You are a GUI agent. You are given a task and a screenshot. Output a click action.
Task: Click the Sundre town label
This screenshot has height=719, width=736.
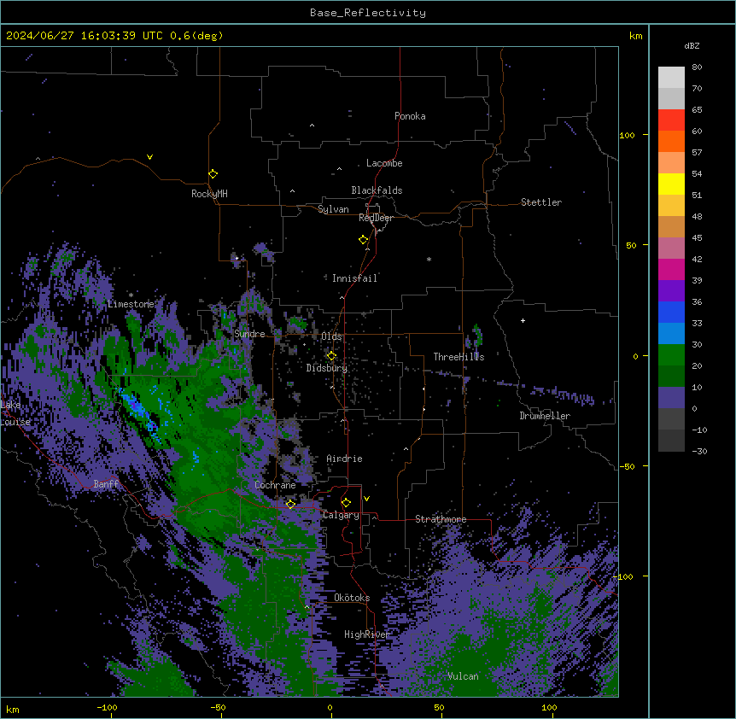coord(249,334)
